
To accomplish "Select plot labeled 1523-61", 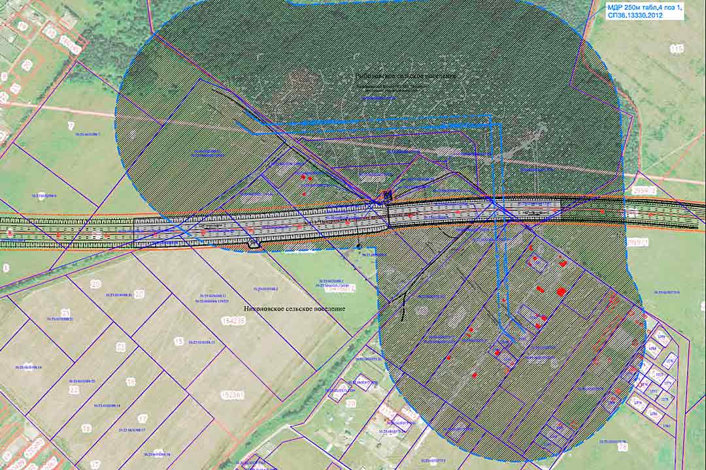I will point(232,396).
